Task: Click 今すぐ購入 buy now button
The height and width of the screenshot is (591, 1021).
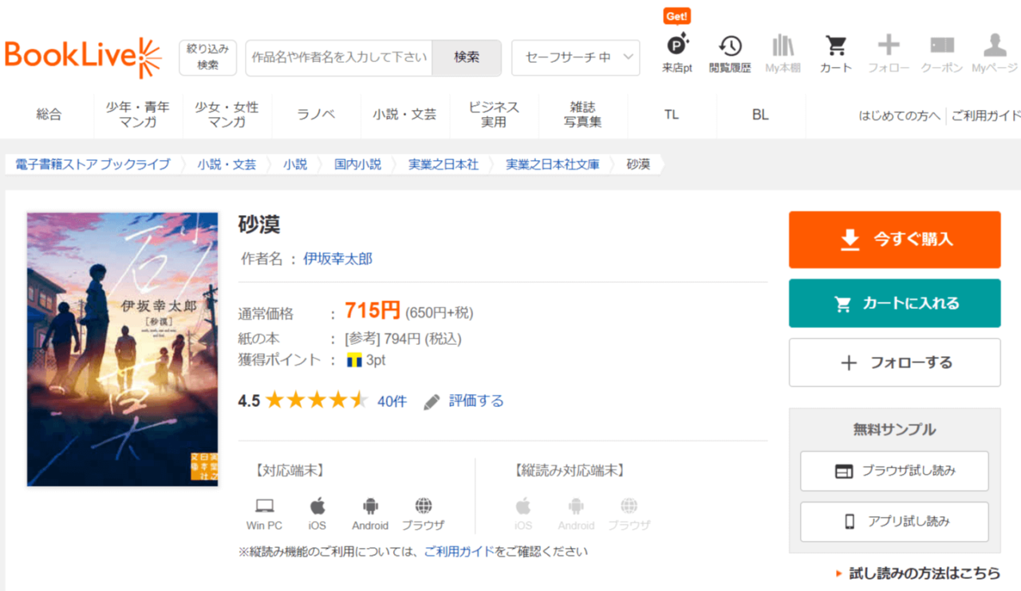Action: [894, 239]
